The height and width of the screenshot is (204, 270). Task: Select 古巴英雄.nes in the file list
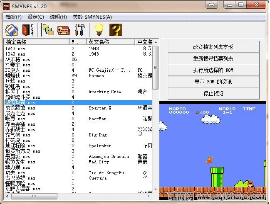point(20,178)
